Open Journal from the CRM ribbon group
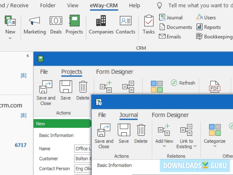Image resolution: width=233 pixels, height=175 pixels. pyautogui.click(x=171, y=17)
